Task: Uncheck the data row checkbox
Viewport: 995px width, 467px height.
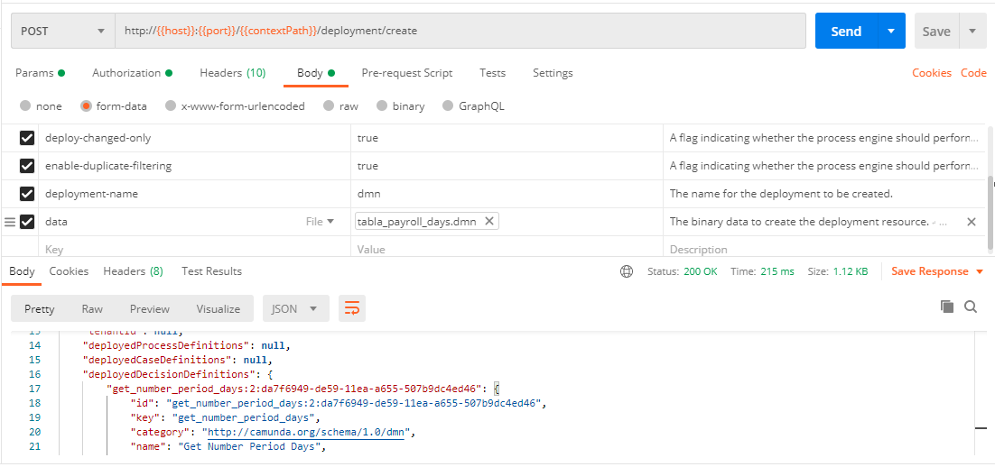Action: pos(27,222)
